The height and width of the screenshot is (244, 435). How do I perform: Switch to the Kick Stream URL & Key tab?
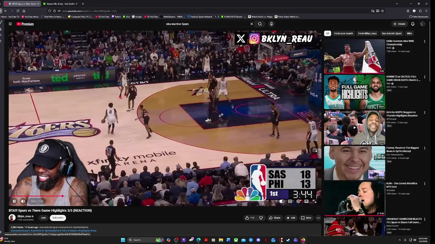[x=60, y=4]
